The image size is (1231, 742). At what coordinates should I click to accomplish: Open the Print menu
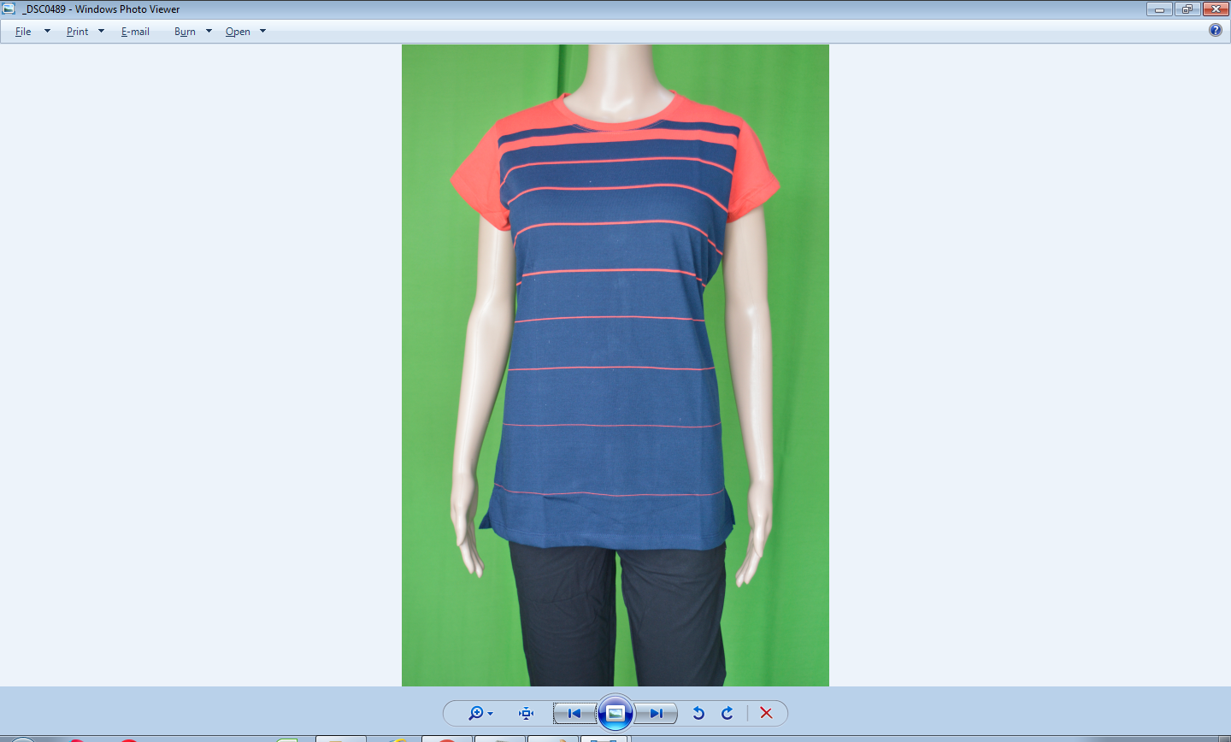pos(77,32)
